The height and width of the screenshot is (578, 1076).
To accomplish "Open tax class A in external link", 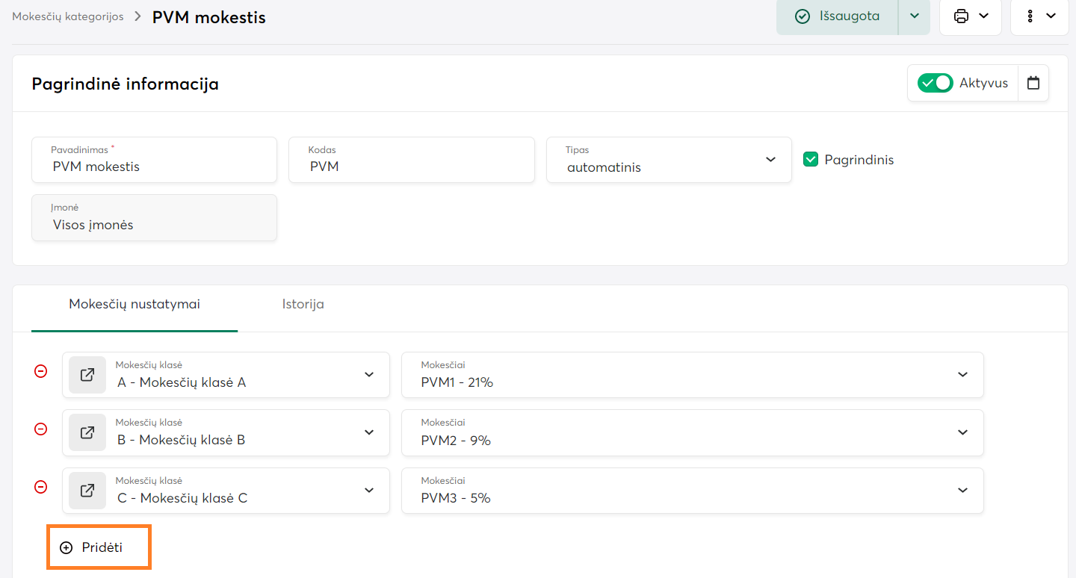I will [87, 375].
